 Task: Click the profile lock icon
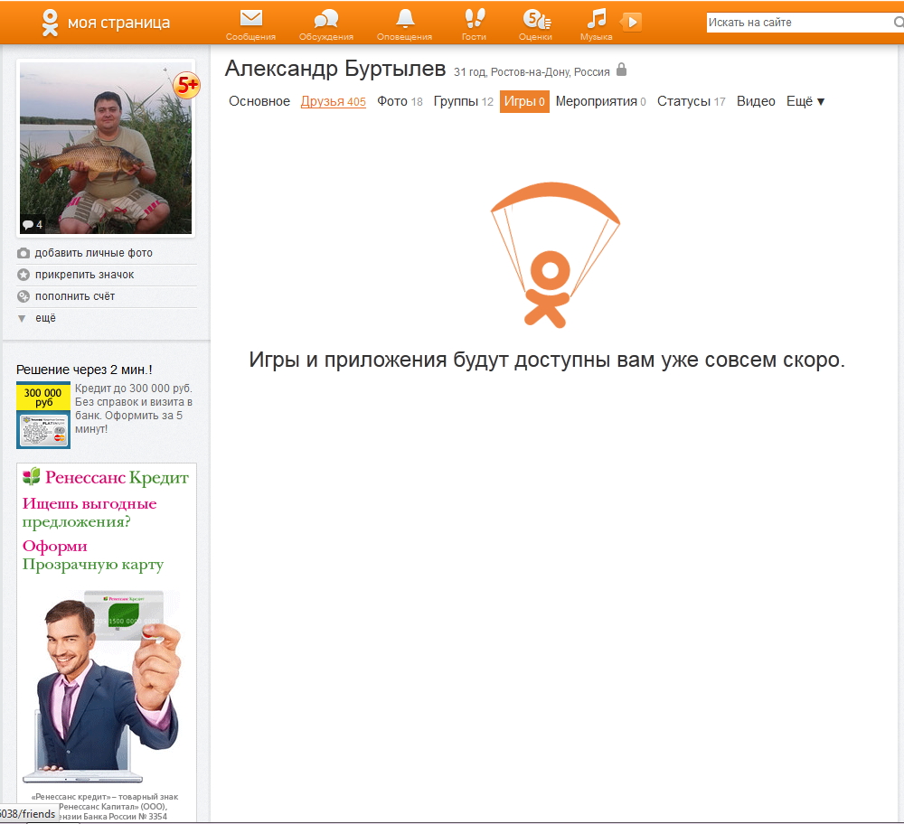point(621,70)
